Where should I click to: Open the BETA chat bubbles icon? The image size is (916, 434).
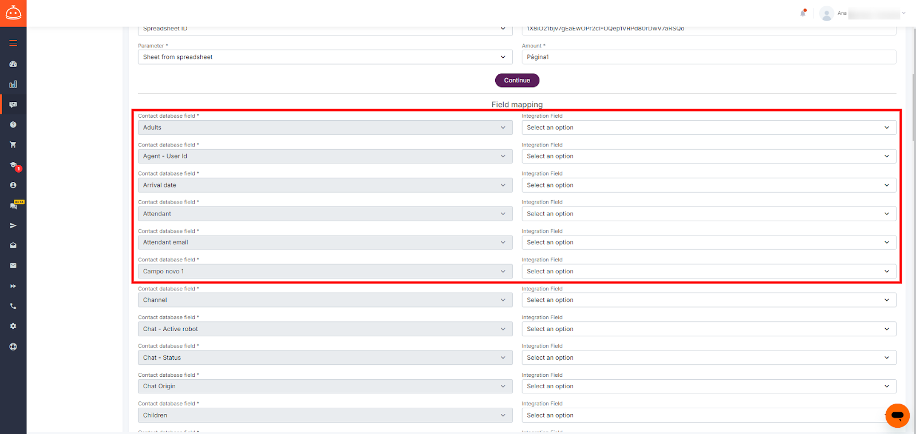click(14, 205)
